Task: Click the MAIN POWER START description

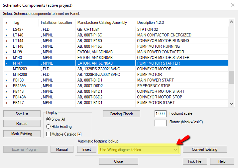Action: point(156,80)
